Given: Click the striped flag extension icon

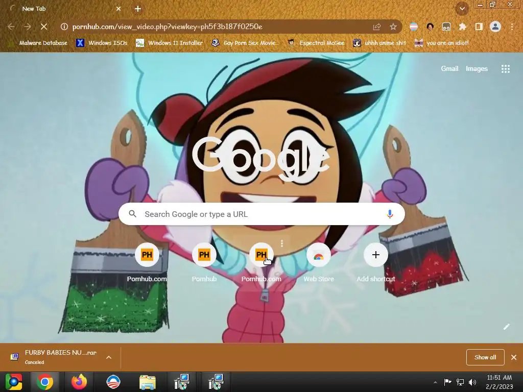Looking at the screenshot, I should (x=414, y=27).
